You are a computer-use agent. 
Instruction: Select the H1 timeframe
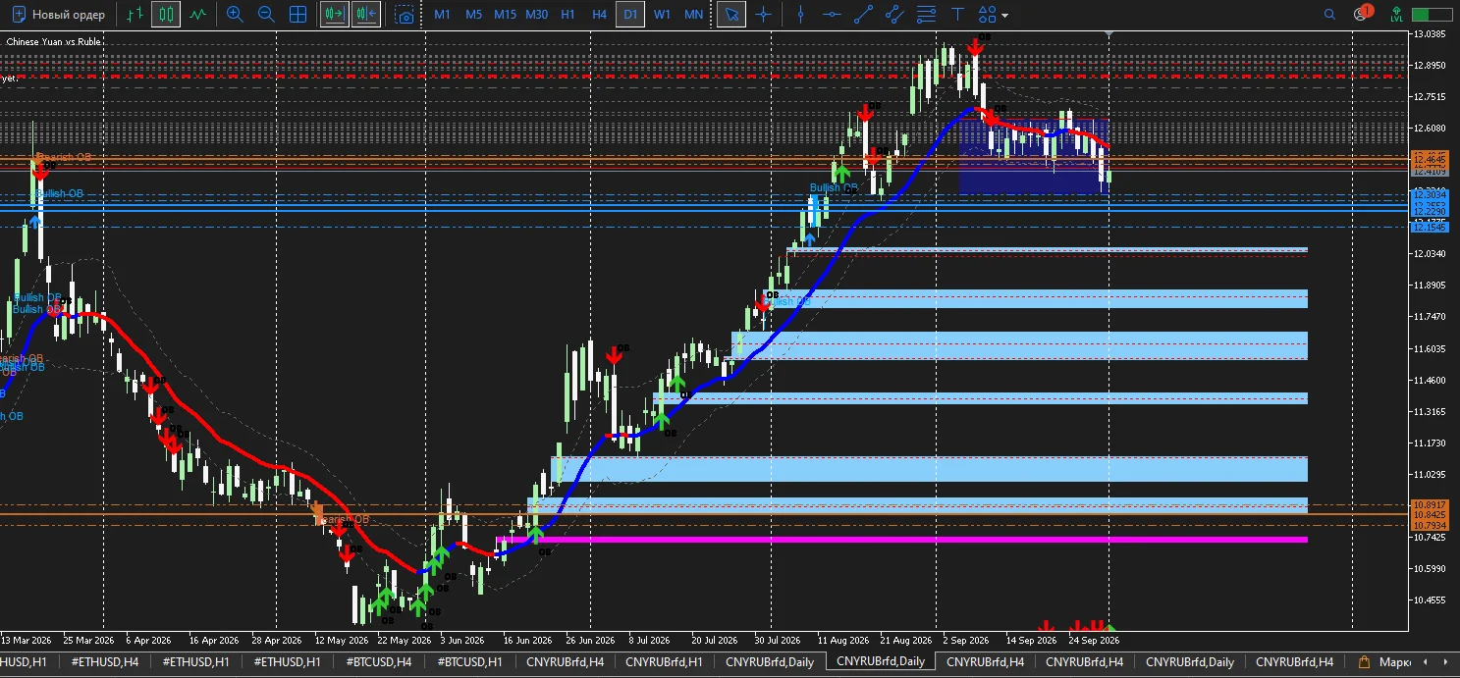(x=568, y=15)
